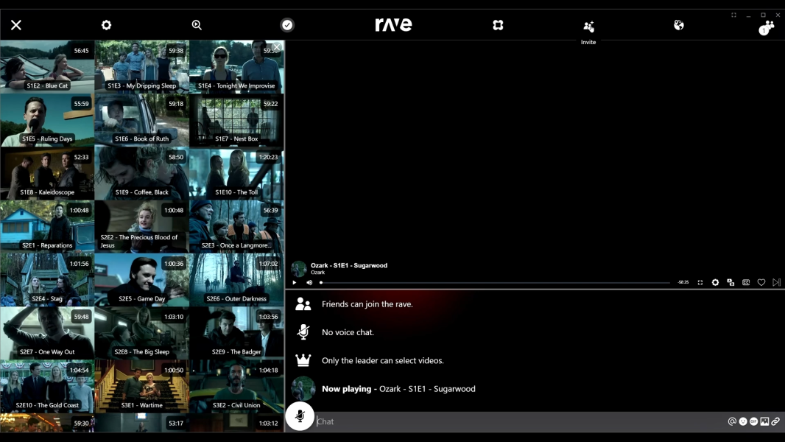Insert a link with the chain icon
The image size is (785, 442).
pyautogui.click(x=775, y=421)
